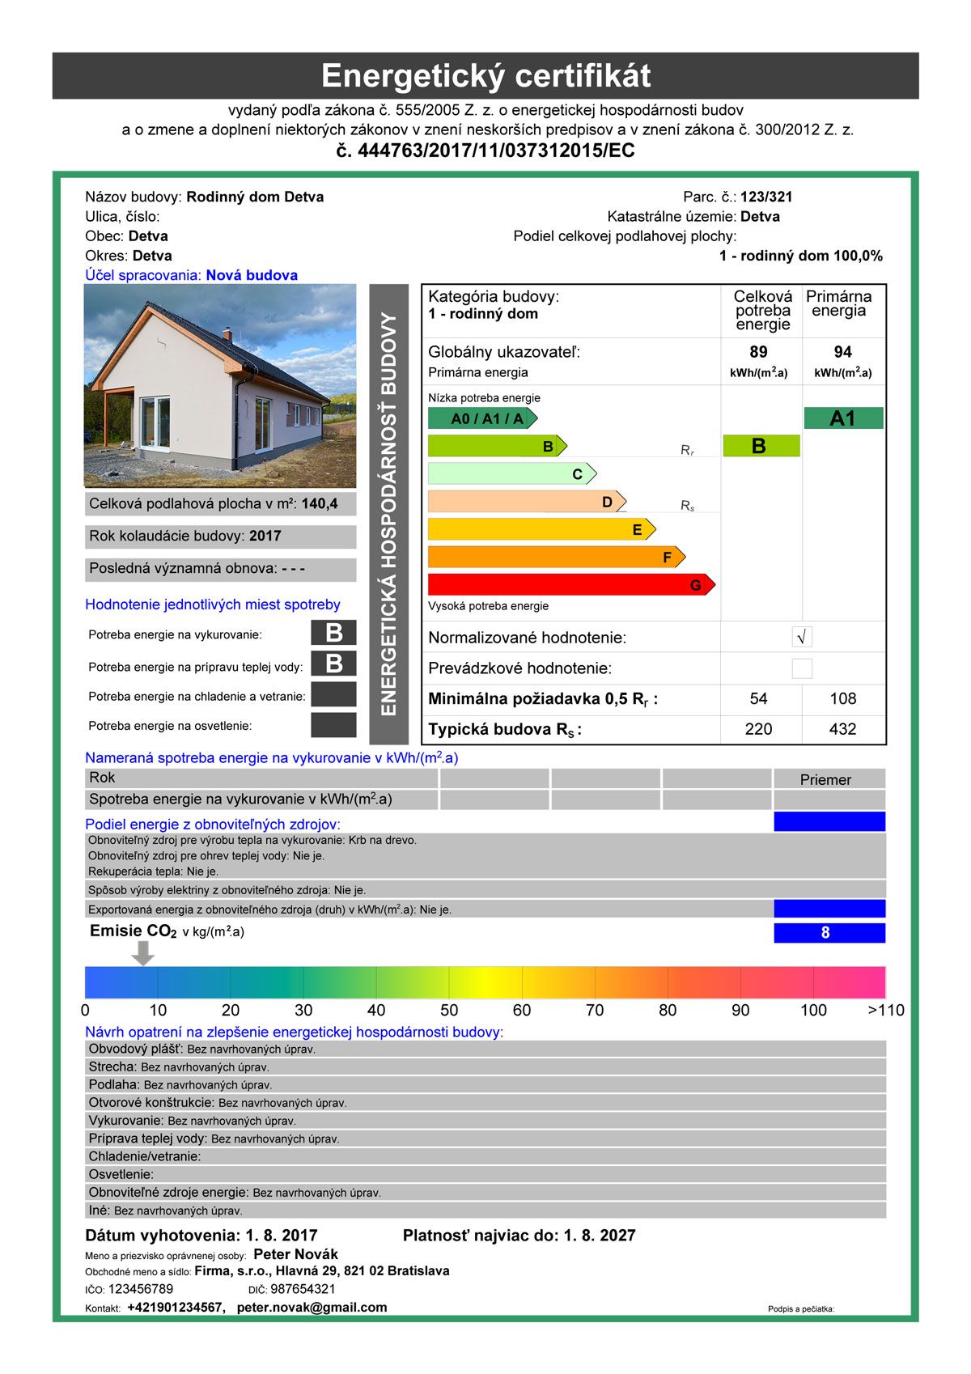The height and width of the screenshot is (1374, 971).
Task: Click the Rekuperácia tepla: Nie je line
Action: pos(153,871)
